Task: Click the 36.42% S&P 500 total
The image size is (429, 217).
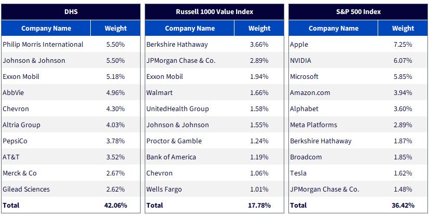Action: (x=403, y=205)
